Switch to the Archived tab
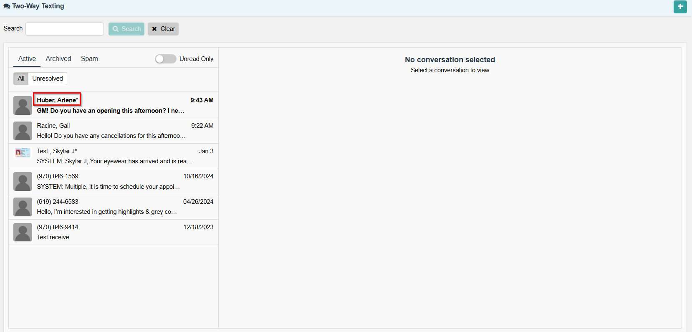This screenshot has height=332, width=692. click(x=58, y=59)
